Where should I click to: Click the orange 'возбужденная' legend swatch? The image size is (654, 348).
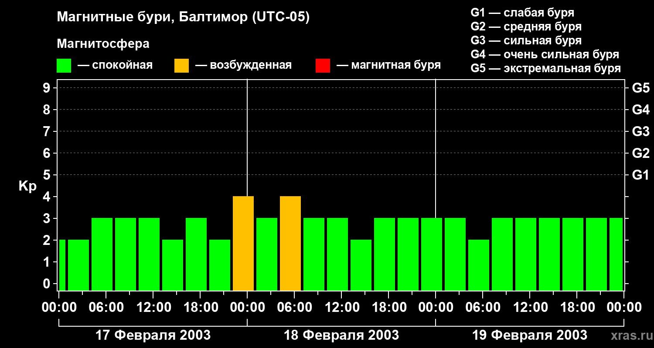pyautogui.click(x=181, y=66)
